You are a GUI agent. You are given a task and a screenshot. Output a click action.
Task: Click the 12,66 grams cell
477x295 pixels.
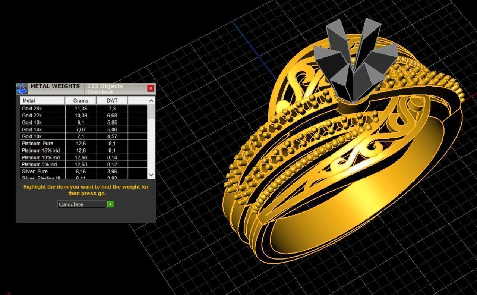(81, 157)
